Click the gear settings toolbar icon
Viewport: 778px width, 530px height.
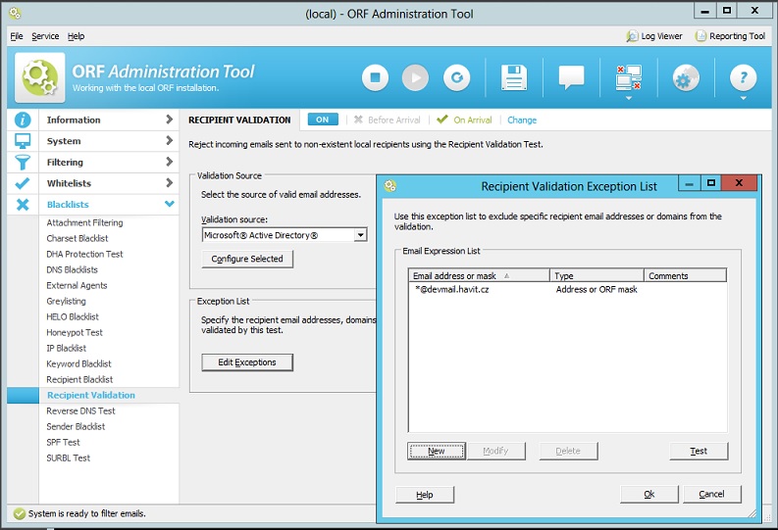(686, 77)
